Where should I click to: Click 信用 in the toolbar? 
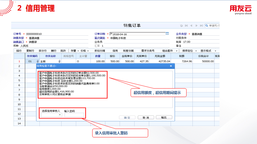point(115,51)
